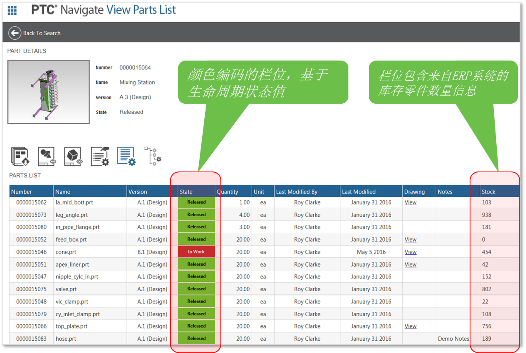Click the Released badge for valve.prt
The image size is (526, 353).
(196, 289)
